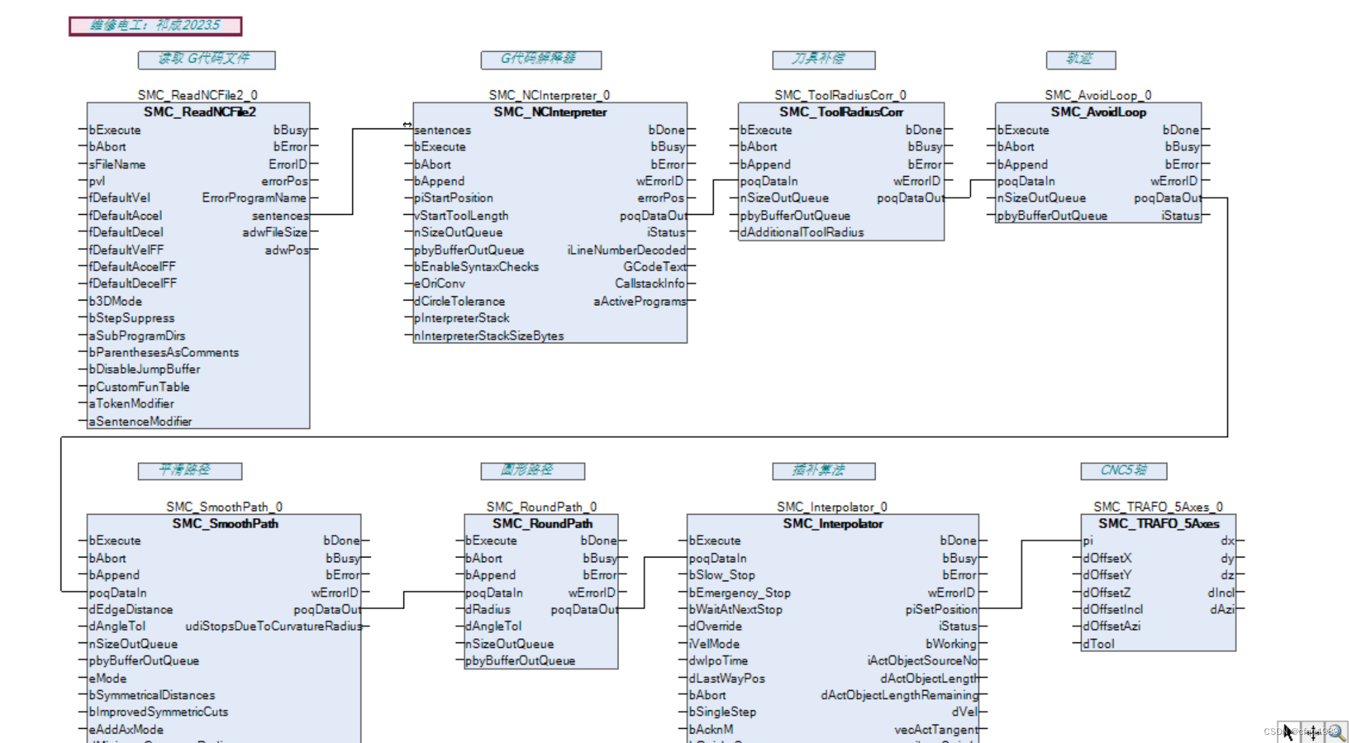
Task: Click the magnifier zoom tool
Action: [1336, 731]
